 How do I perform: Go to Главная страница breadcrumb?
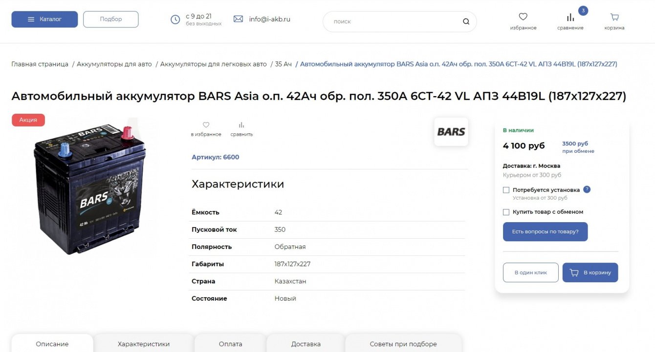click(40, 64)
